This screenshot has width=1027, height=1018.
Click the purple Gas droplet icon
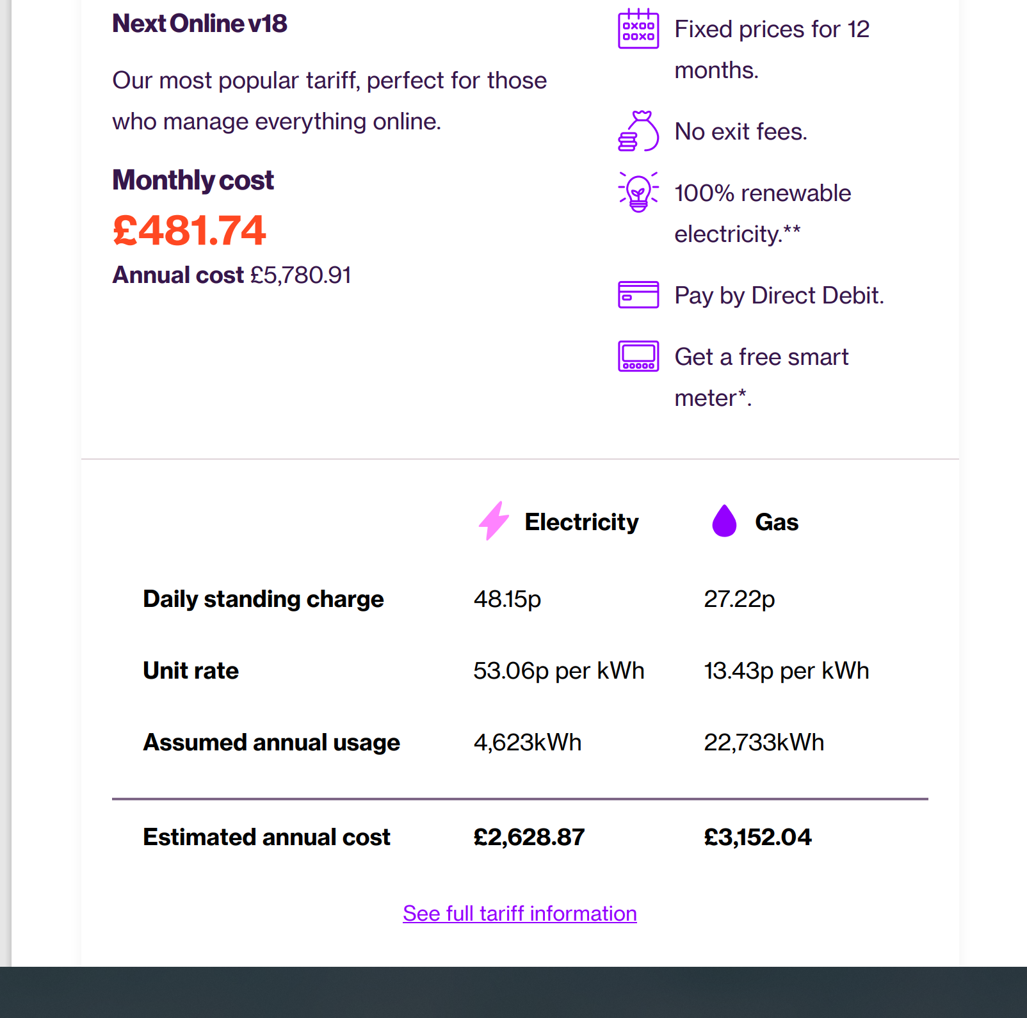724,521
